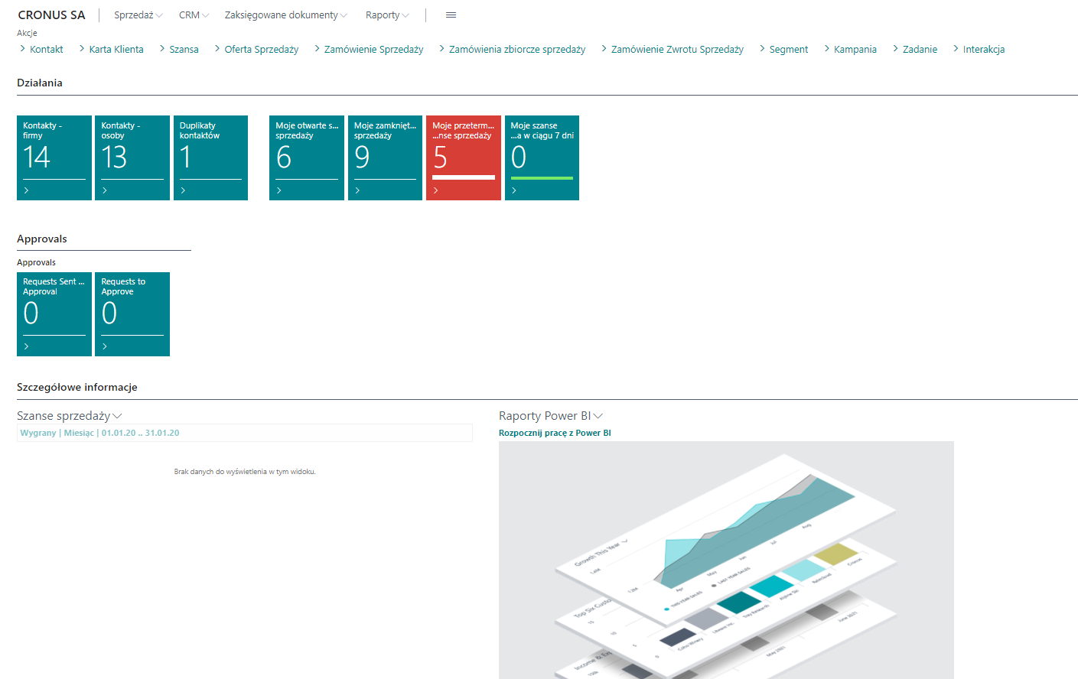1078x679 pixels.
Task: Click Rozpocznij pracę z Power BI link
Action: [555, 433]
